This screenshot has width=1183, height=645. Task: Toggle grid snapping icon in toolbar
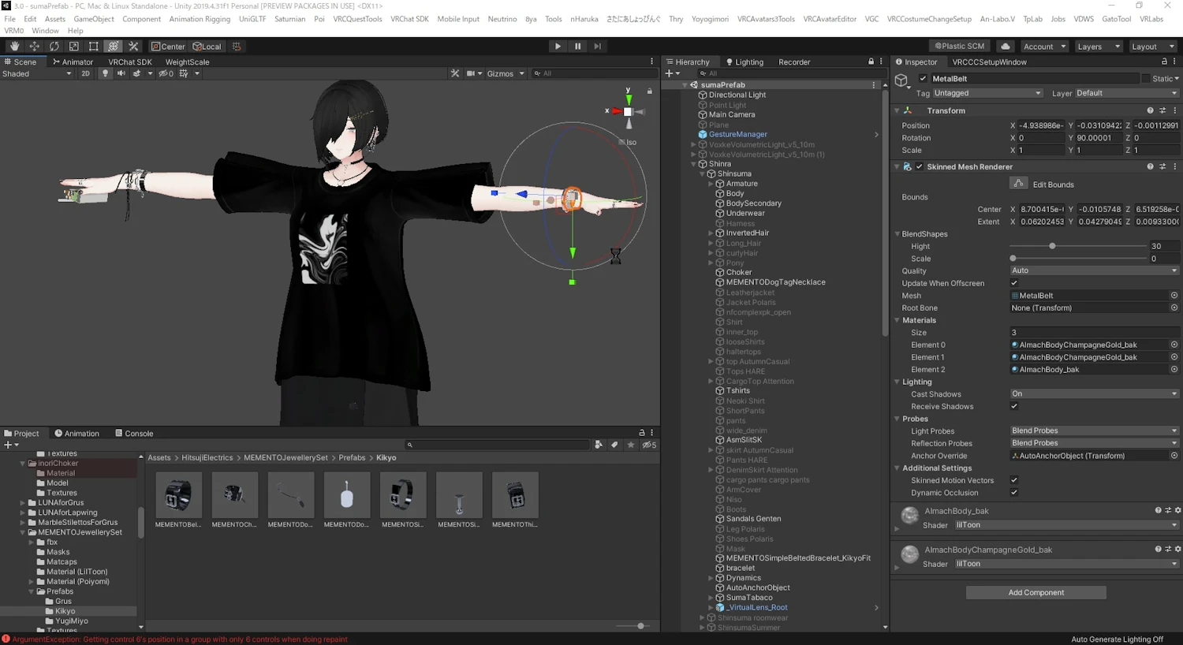(x=237, y=47)
